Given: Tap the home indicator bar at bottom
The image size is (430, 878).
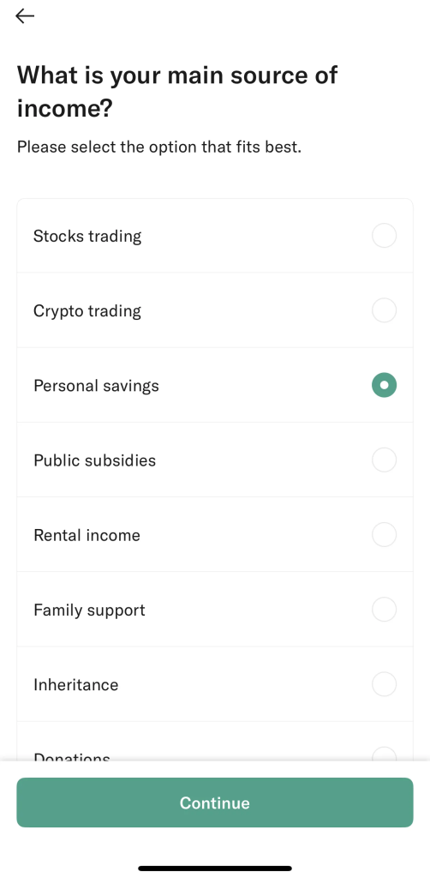Looking at the screenshot, I should click(x=215, y=869).
